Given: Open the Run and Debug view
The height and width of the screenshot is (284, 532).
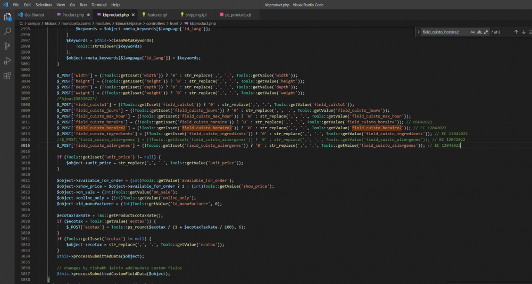Looking at the screenshot, I should [x=7, y=61].
